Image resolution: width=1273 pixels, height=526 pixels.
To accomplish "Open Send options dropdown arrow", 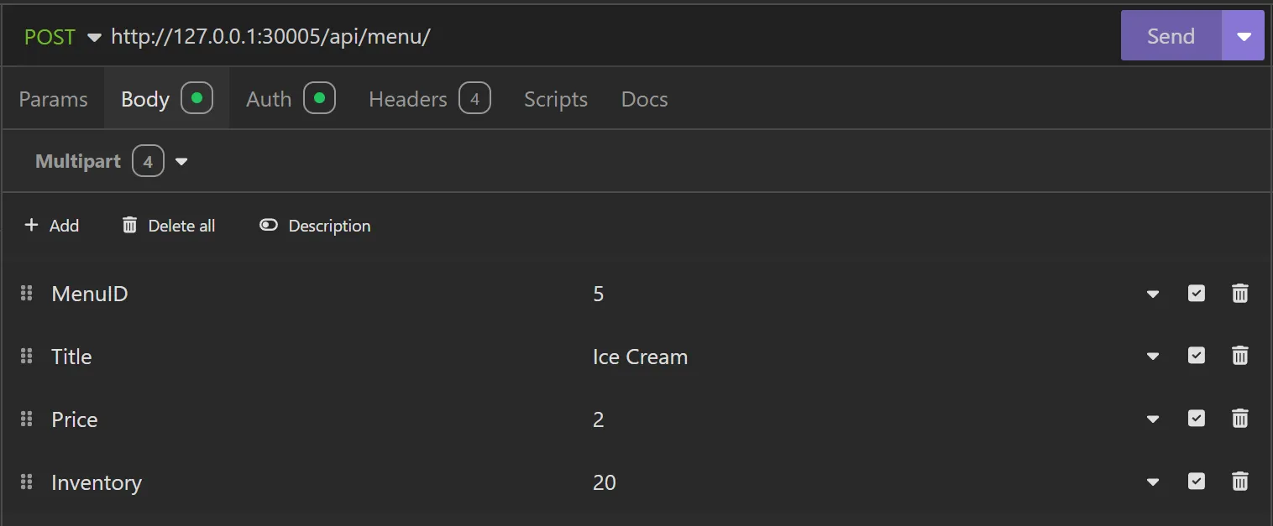I will [1244, 36].
